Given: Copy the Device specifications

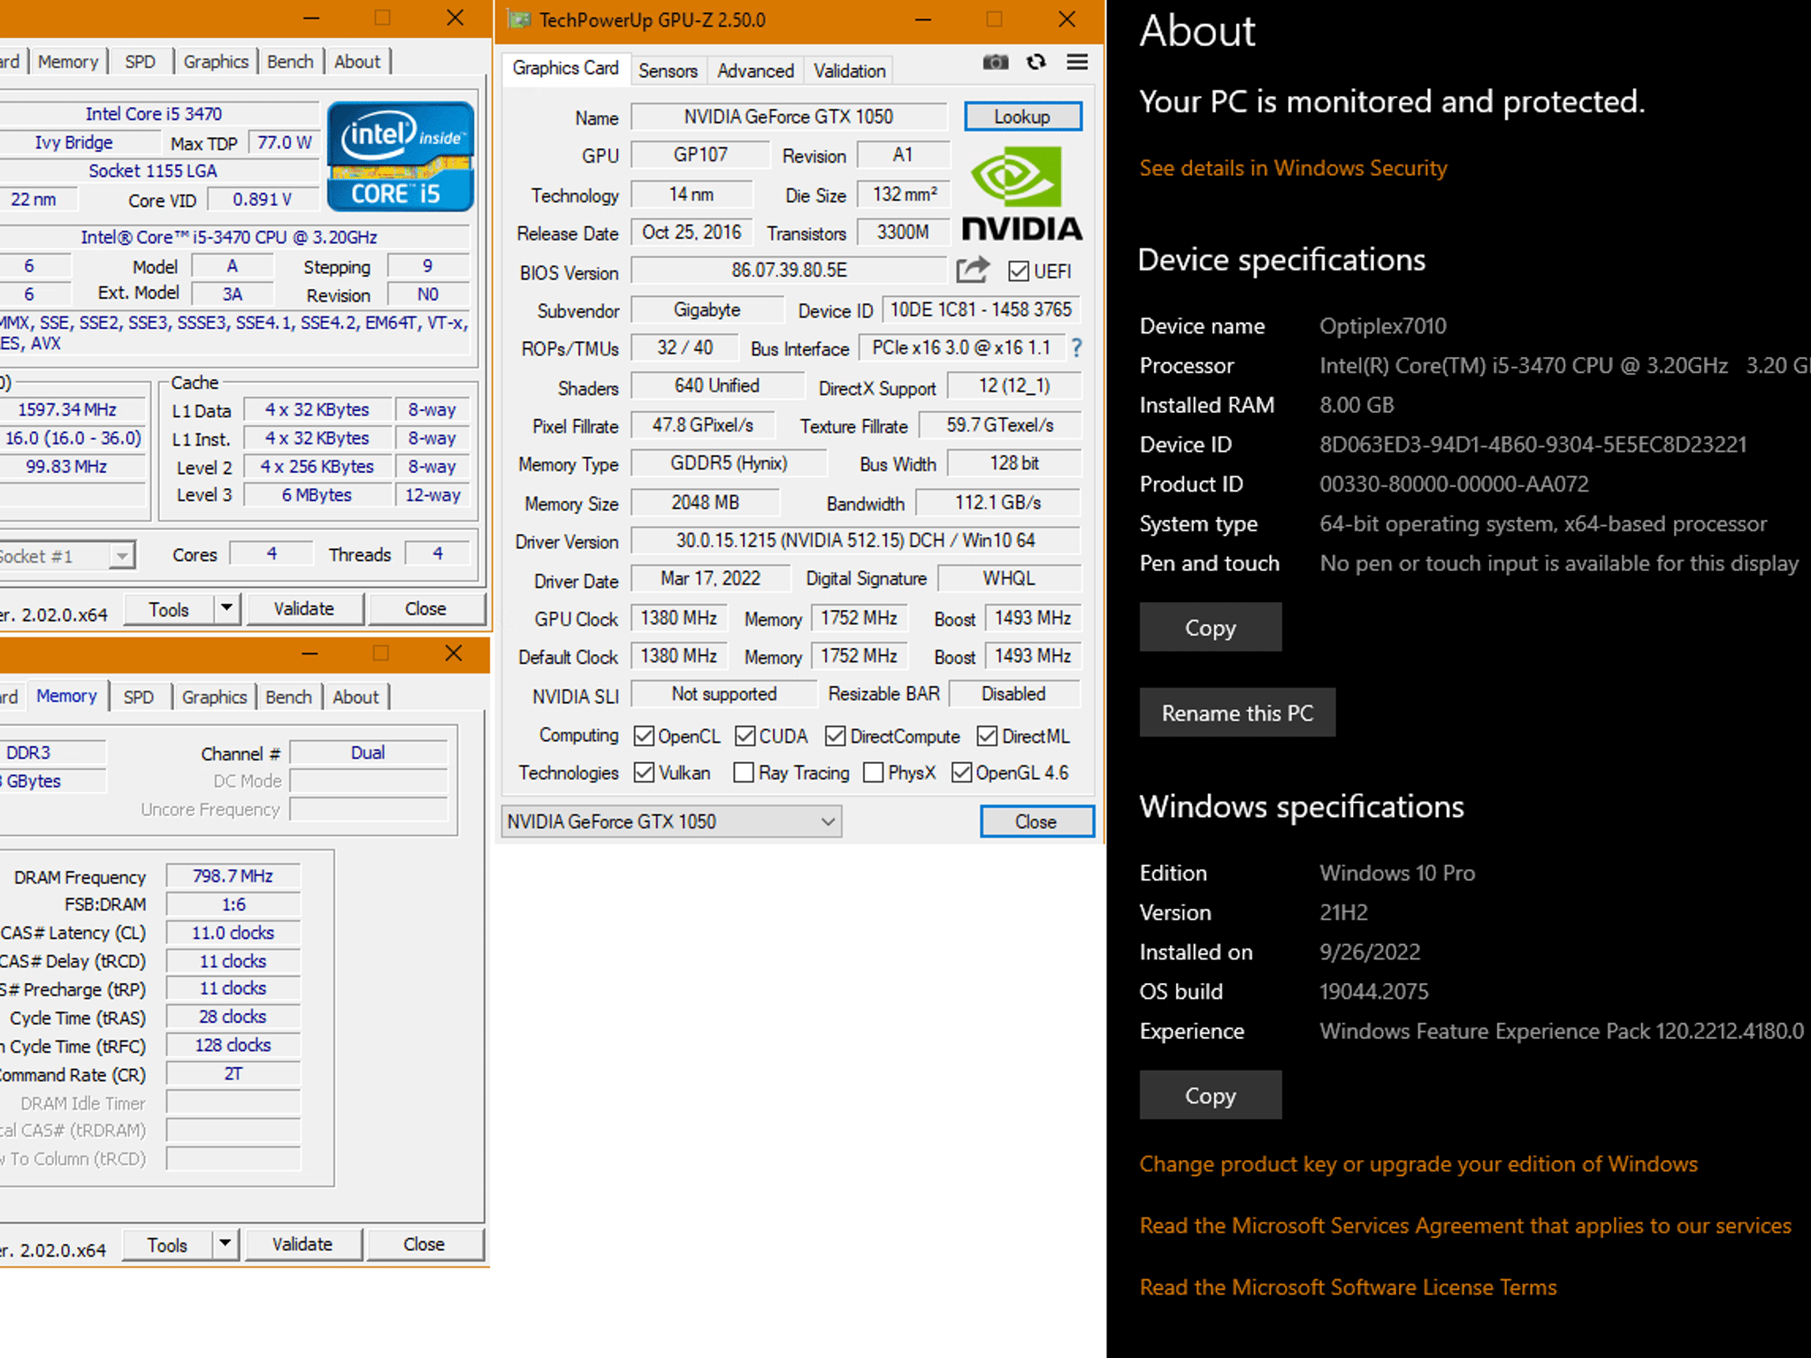Looking at the screenshot, I should tap(1211, 627).
